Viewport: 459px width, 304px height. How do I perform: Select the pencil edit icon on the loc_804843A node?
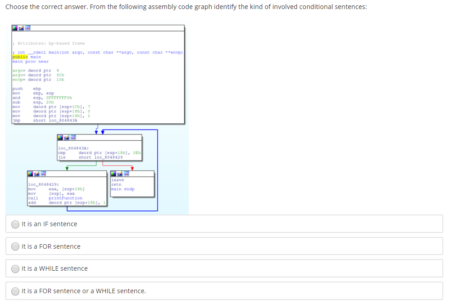[67, 138]
